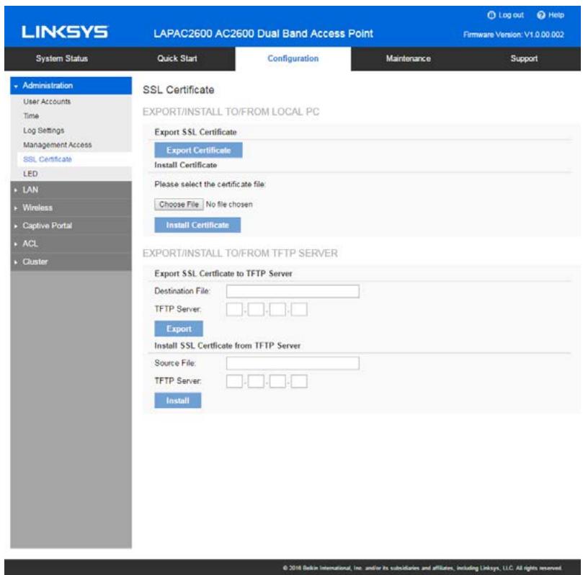
Task: Click first octet of export TFTP Server
Action: tap(234, 309)
